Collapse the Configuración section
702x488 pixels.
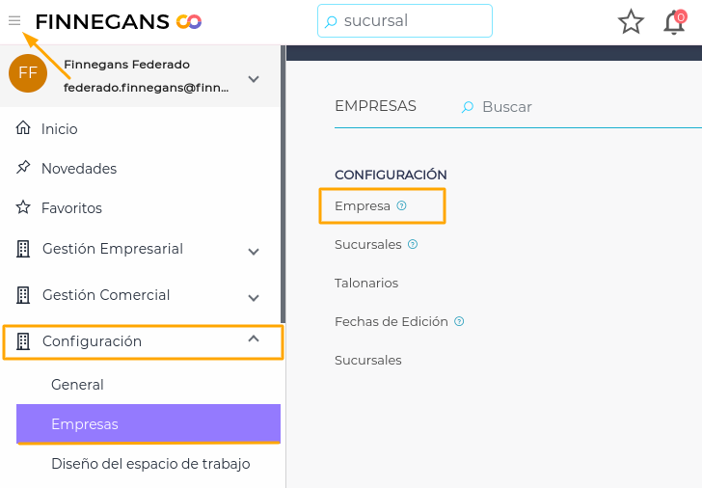[254, 339]
